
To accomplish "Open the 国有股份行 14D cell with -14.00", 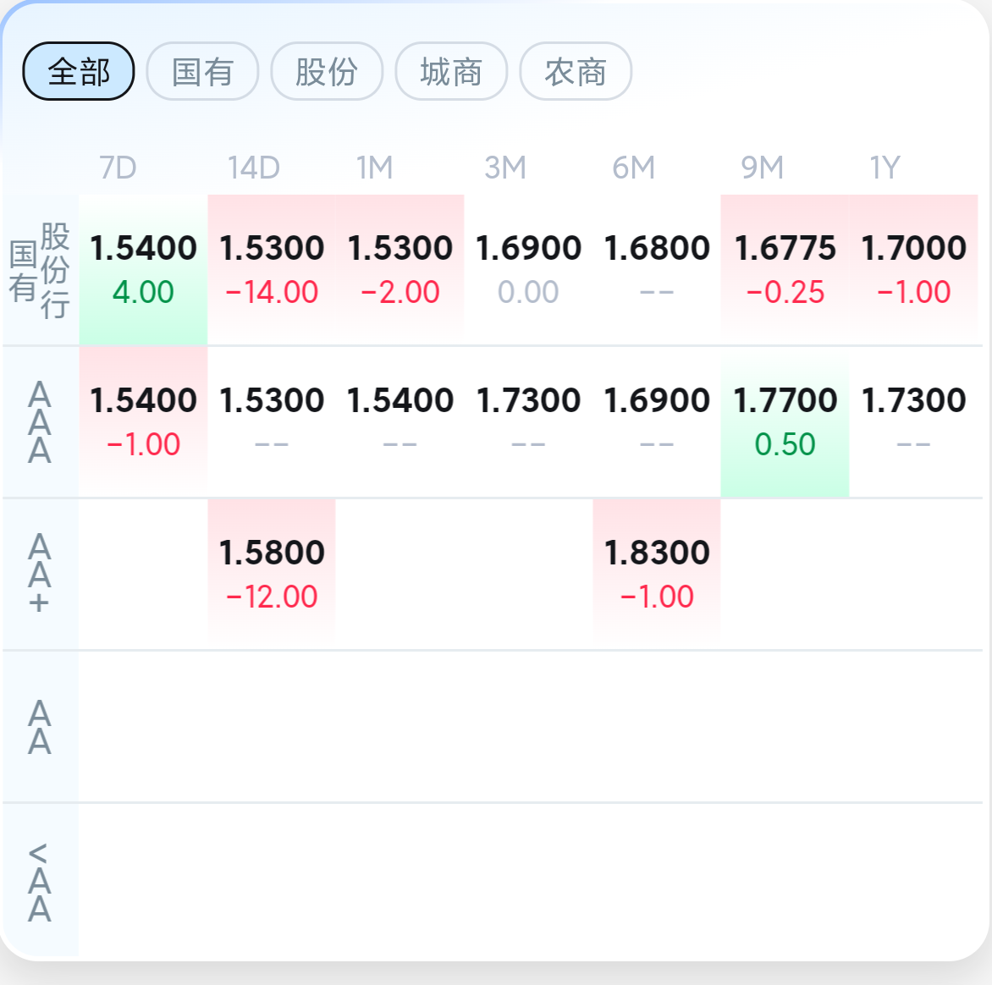I will point(272,269).
